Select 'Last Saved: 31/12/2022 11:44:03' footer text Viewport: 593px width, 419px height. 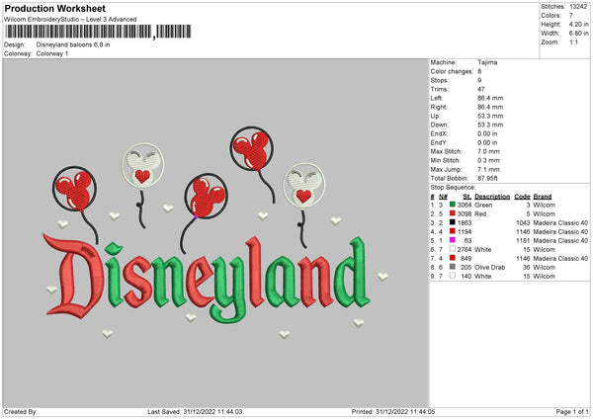click(195, 411)
